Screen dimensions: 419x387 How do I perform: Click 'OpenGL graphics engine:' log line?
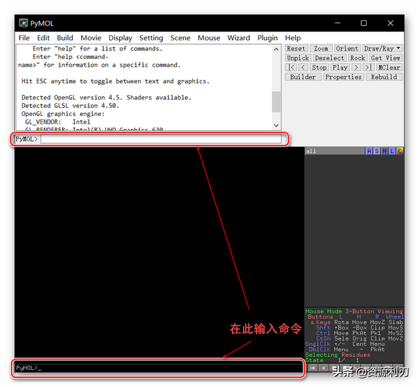click(63, 114)
